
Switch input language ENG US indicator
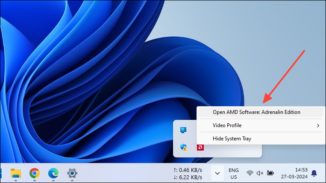point(233,174)
